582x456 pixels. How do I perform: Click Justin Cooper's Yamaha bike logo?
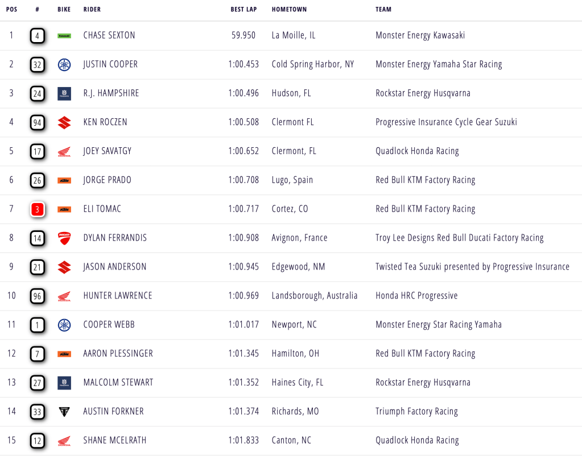[64, 64]
